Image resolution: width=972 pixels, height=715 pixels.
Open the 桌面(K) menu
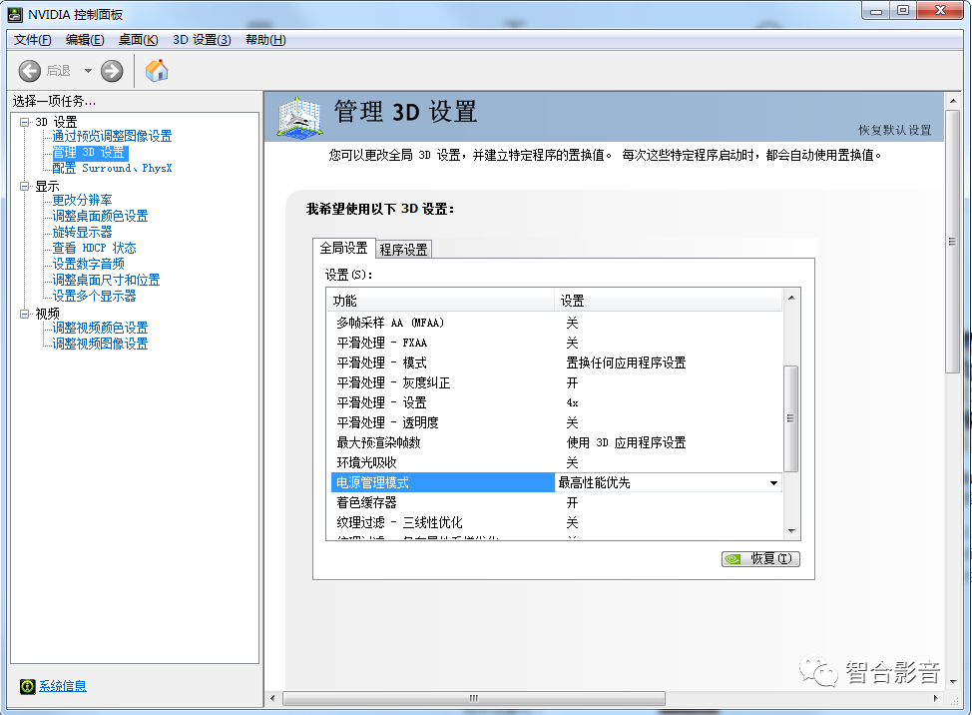(139, 40)
